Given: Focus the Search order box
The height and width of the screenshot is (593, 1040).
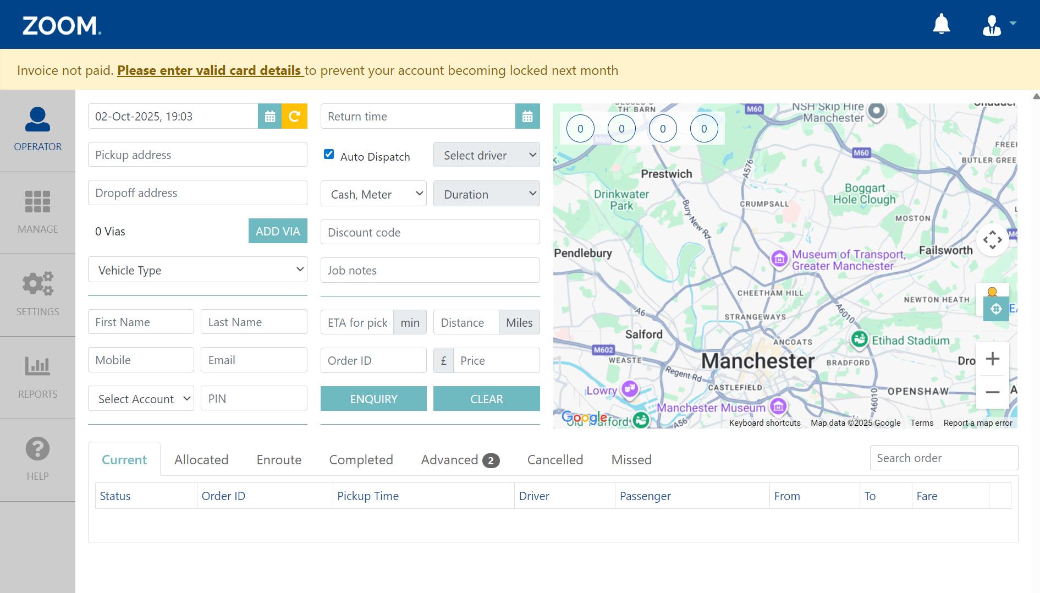Looking at the screenshot, I should tap(944, 458).
